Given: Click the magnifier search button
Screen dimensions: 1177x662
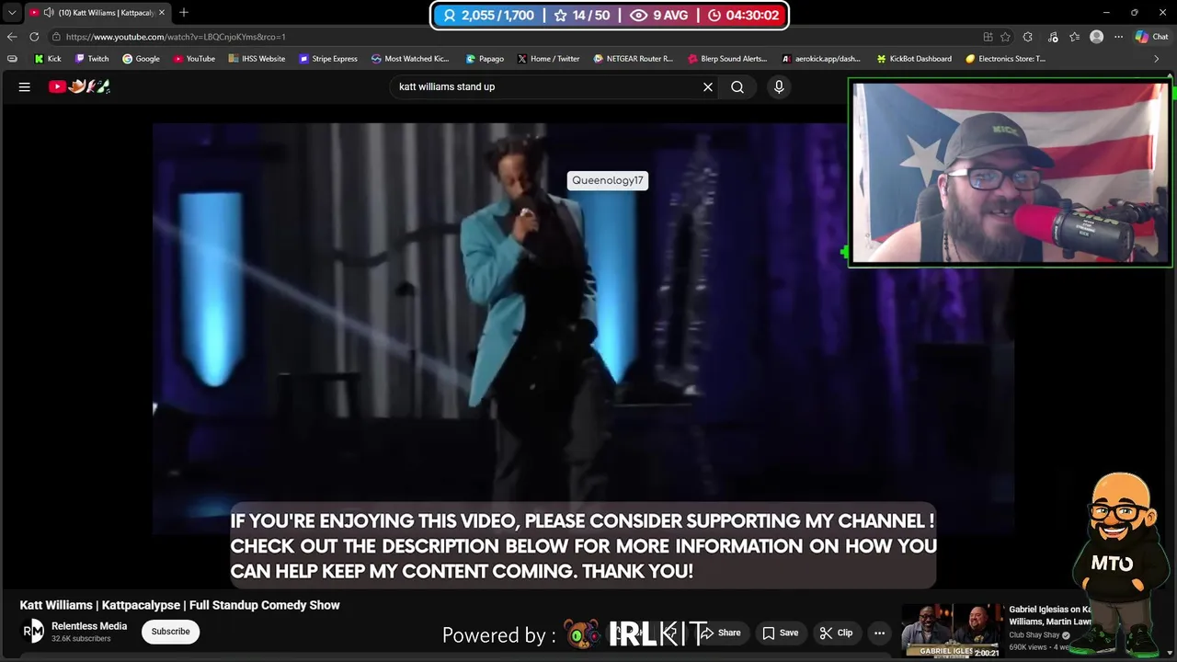Looking at the screenshot, I should pos(737,86).
